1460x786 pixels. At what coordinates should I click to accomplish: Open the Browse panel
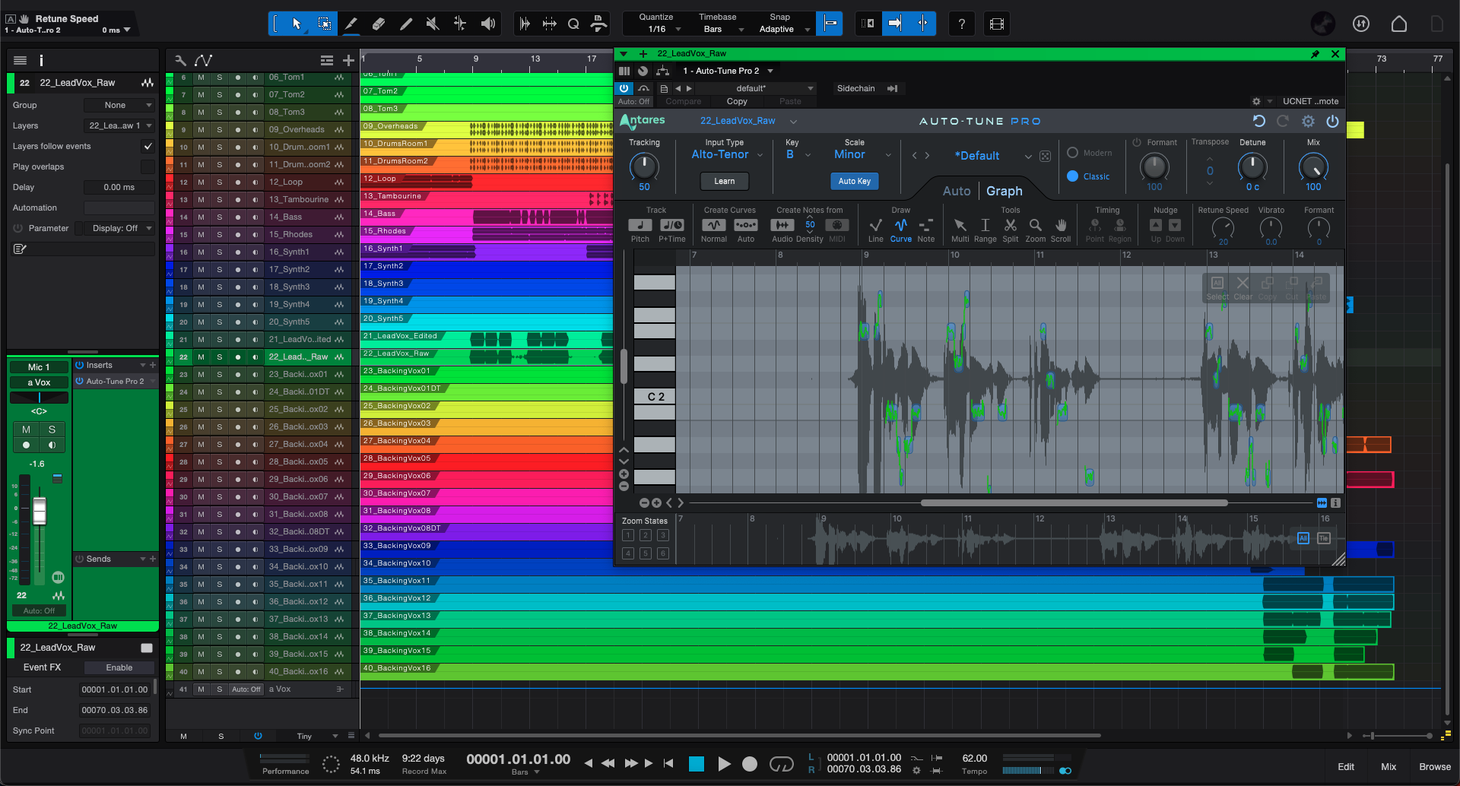pos(1434,767)
